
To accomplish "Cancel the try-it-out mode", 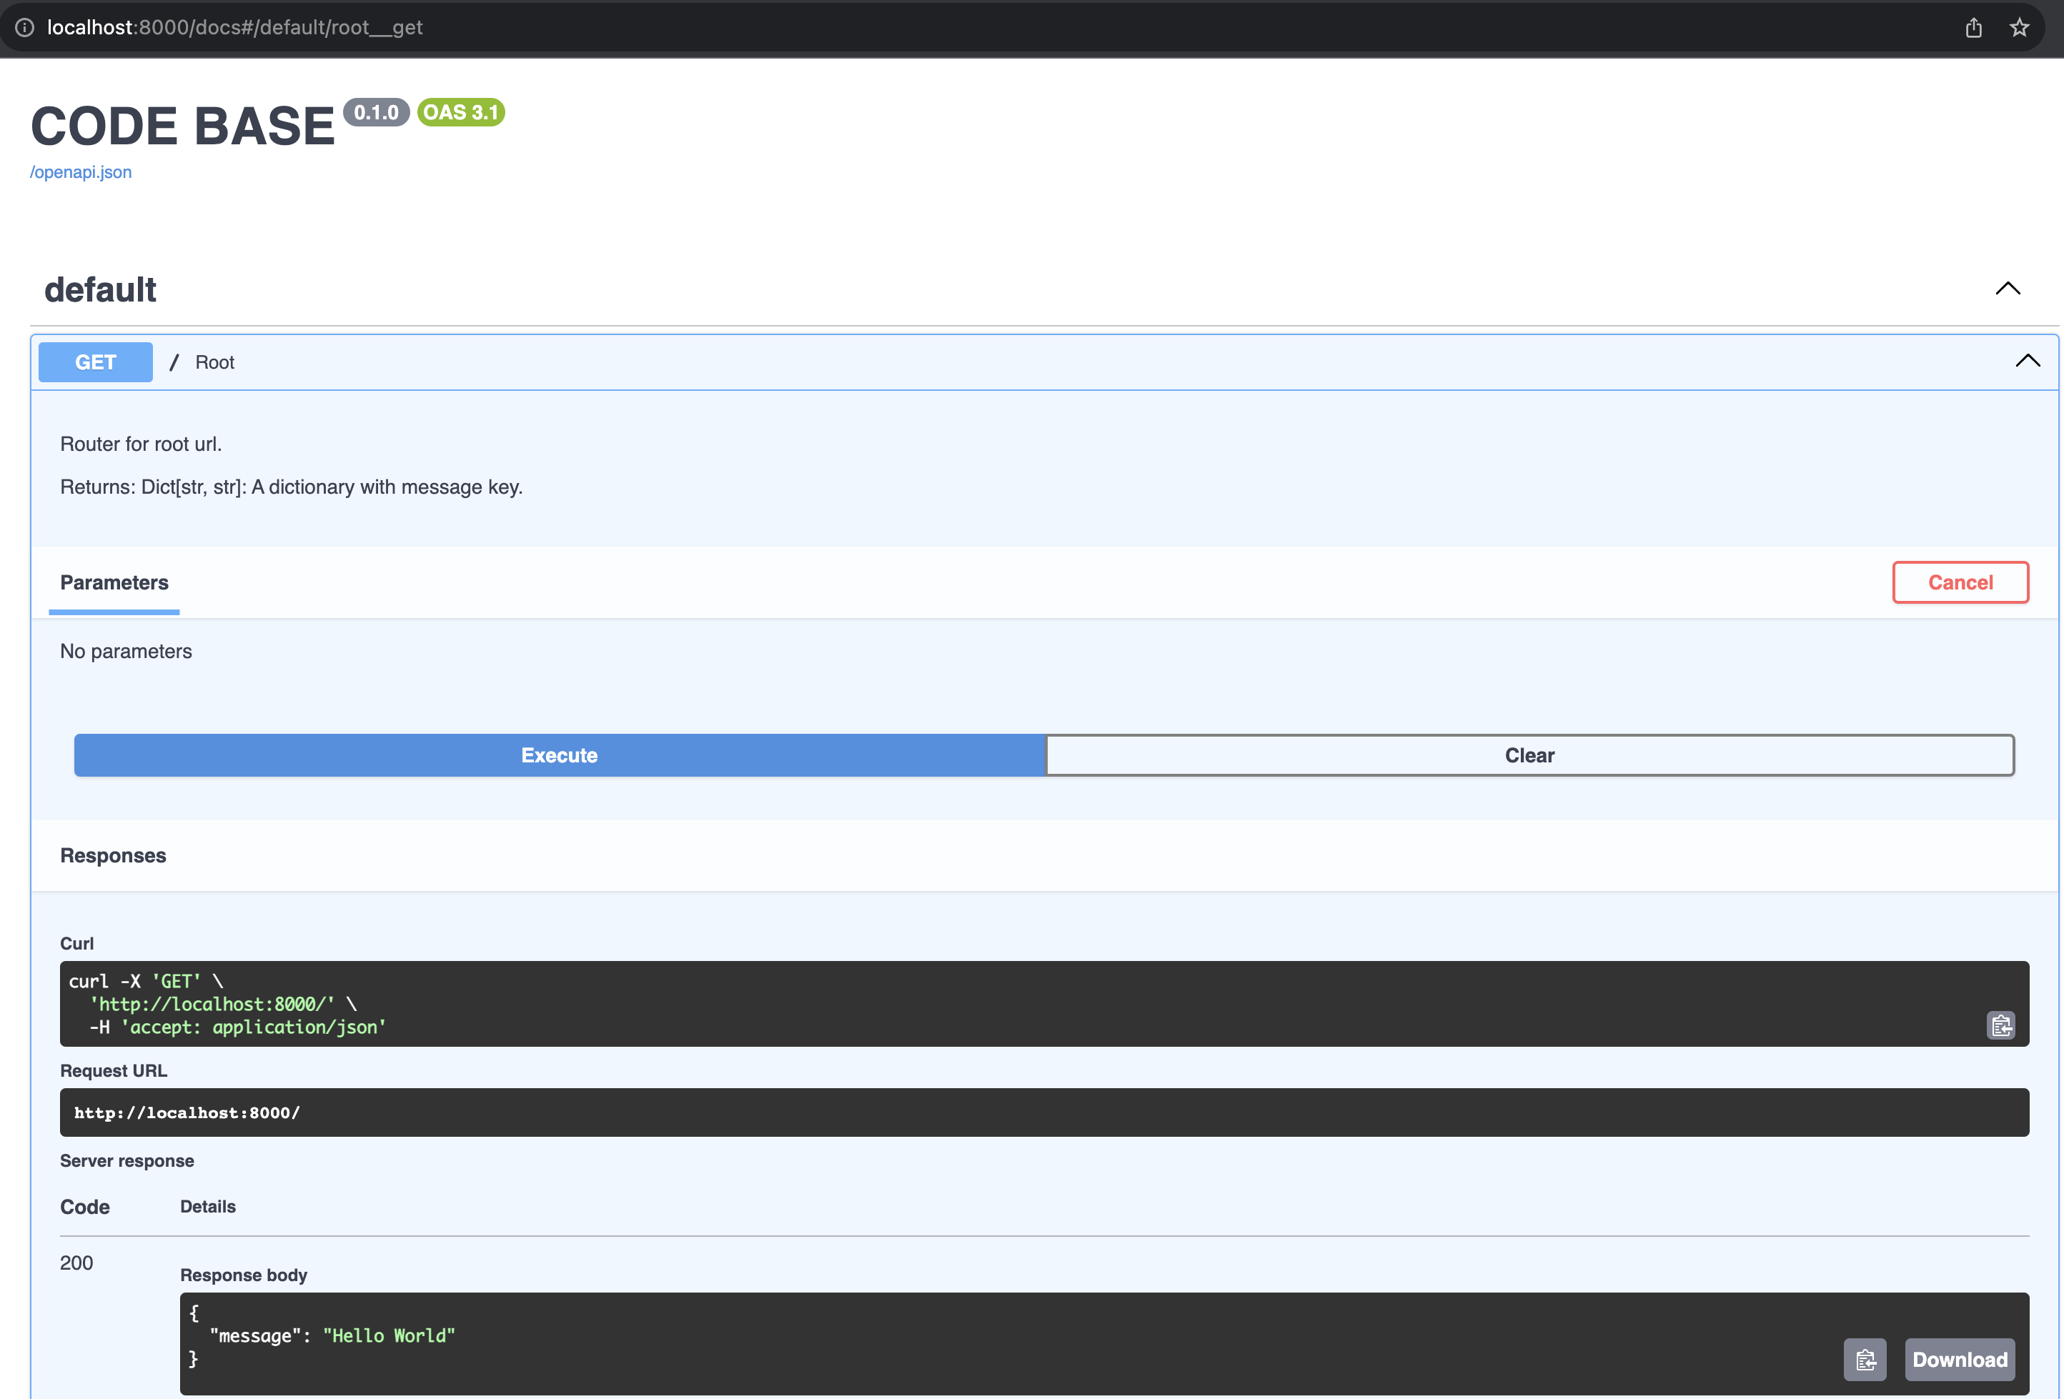I will [x=1960, y=582].
